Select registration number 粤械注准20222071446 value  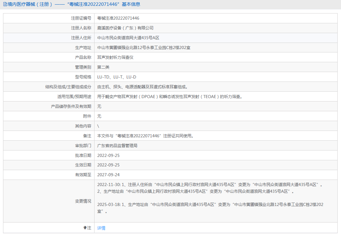point(118,18)
